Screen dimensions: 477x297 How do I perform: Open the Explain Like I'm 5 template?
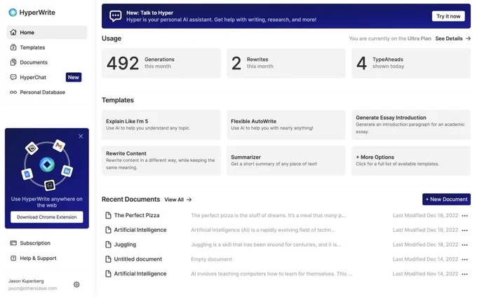pyautogui.click(x=161, y=125)
